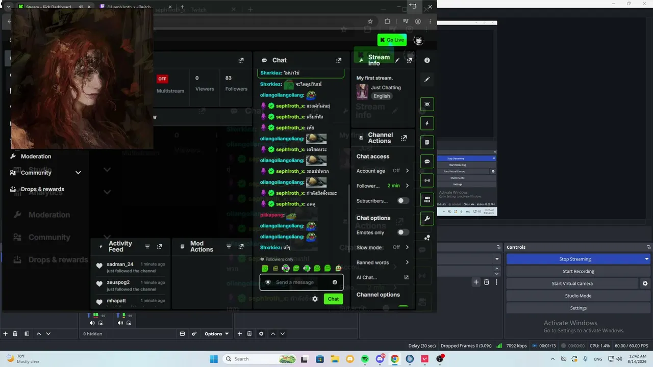653x367 pixels.
Task: Open the Followers-only duration setting
Action: click(x=383, y=186)
